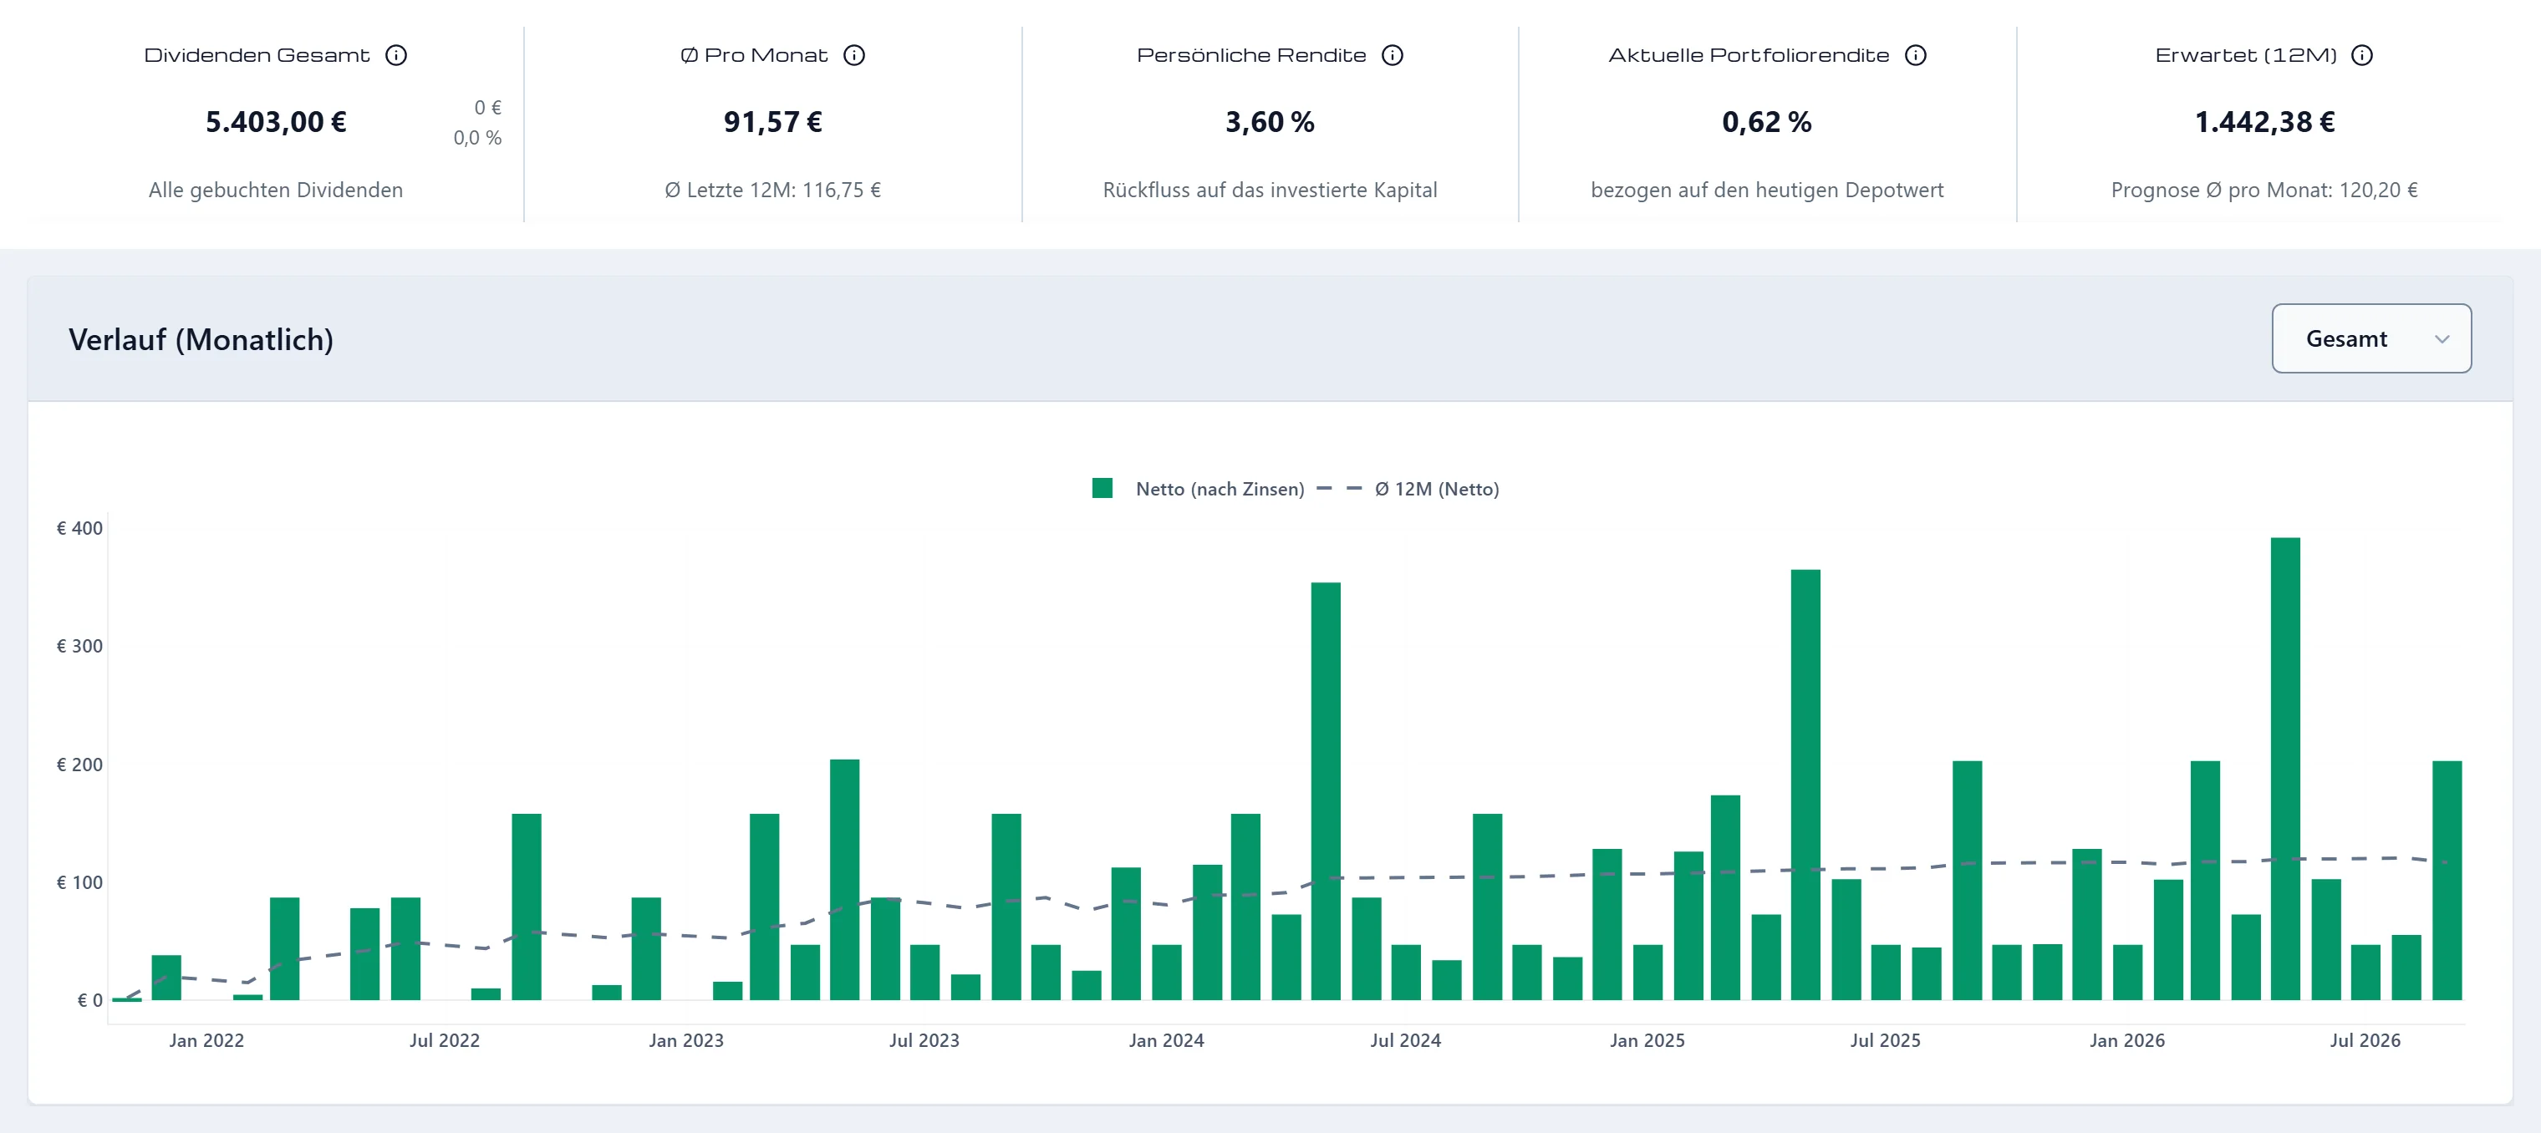This screenshot has width=2541, height=1133.
Task: Click the 3,60 % personal yield value
Action: tap(1270, 122)
